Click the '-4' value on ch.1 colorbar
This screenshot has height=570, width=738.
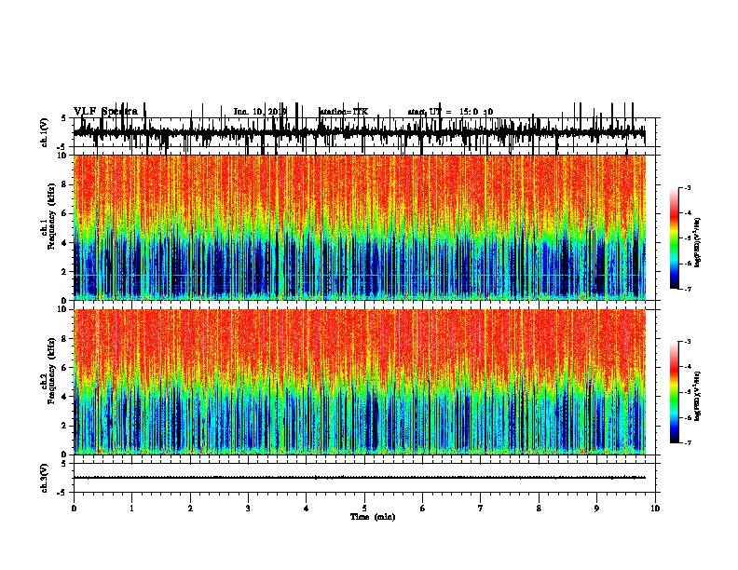tap(688, 213)
